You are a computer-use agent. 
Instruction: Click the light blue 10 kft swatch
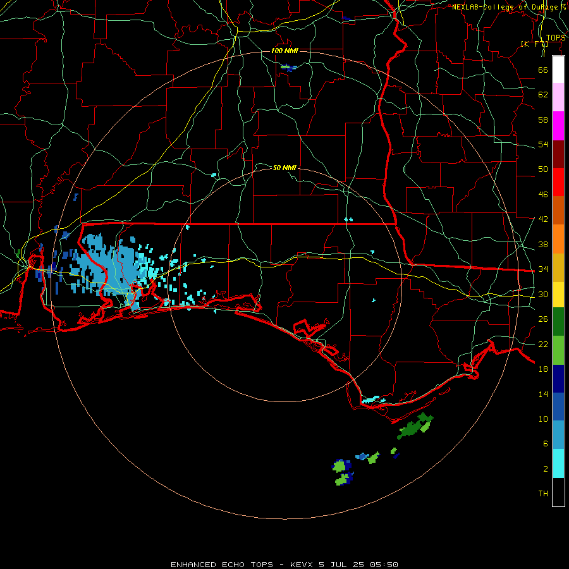[x=558, y=435]
